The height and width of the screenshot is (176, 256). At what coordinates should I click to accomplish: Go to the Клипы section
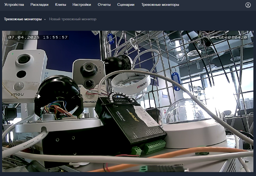pyautogui.click(x=60, y=4)
